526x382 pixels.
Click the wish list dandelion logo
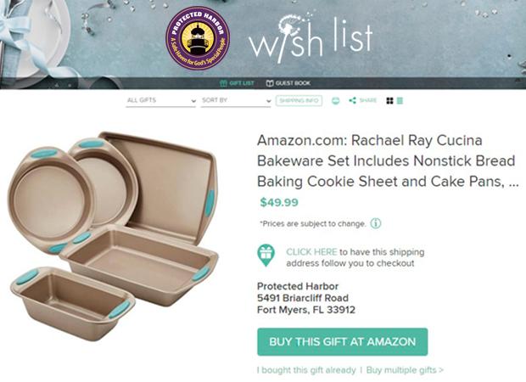pyautogui.click(x=311, y=37)
